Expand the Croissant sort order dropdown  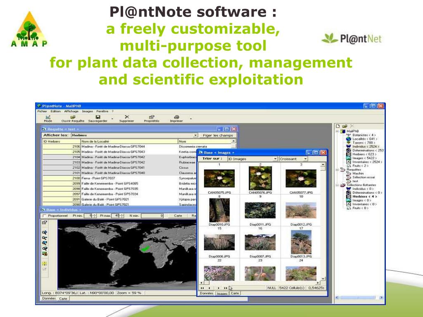pos(305,159)
